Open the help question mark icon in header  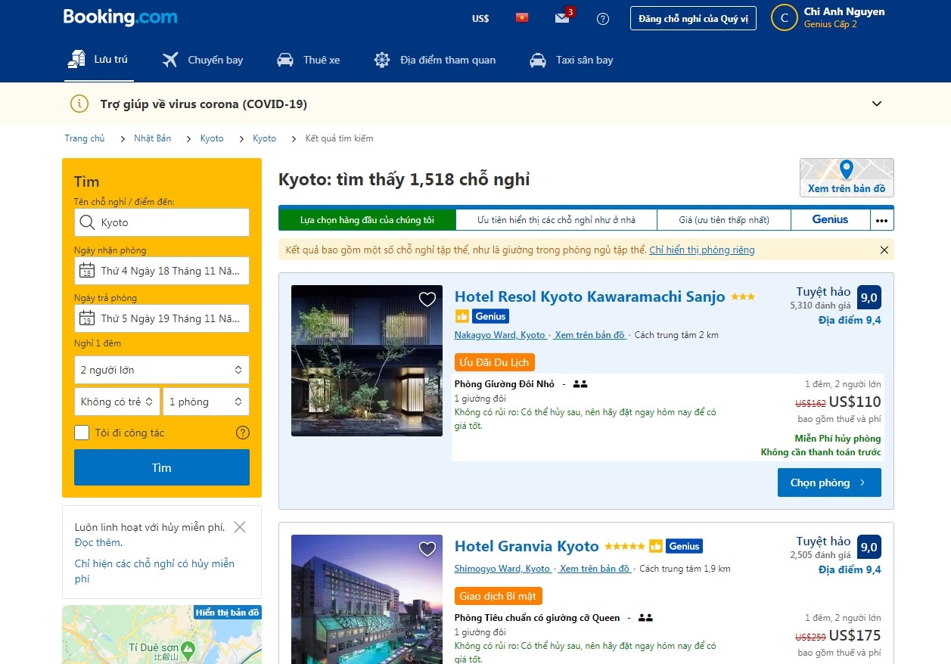(x=603, y=19)
